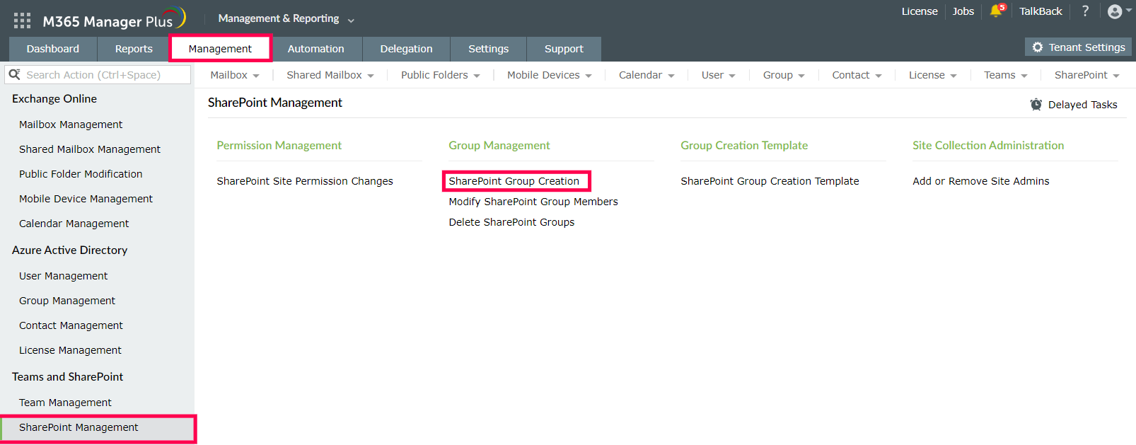Image resolution: width=1136 pixels, height=445 pixels.
Task: Expand the User dropdown menu
Action: (x=719, y=75)
